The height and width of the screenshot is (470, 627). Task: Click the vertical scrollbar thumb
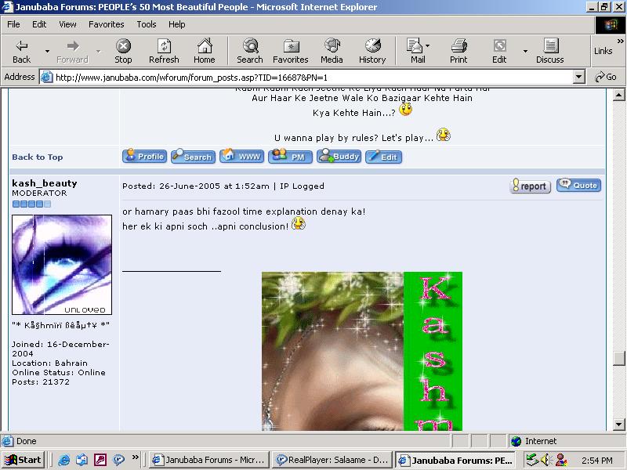[x=618, y=358]
